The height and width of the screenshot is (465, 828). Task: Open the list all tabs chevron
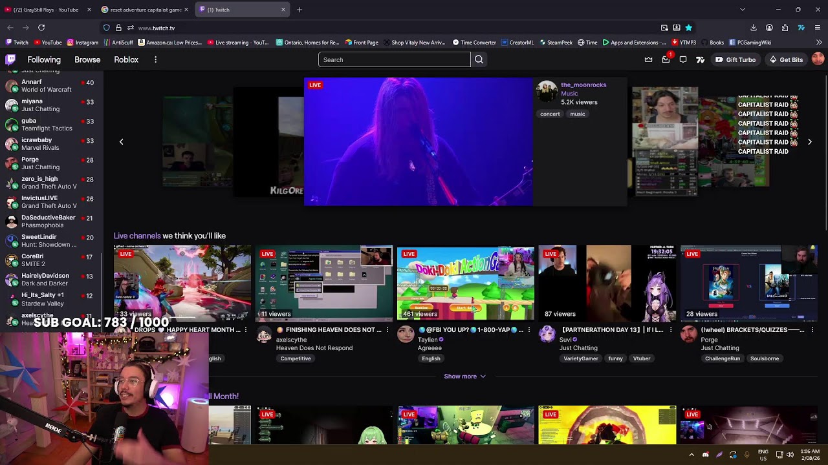[x=742, y=10]
